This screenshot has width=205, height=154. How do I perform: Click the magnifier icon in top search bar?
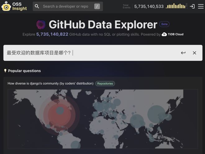coord(37,6)
